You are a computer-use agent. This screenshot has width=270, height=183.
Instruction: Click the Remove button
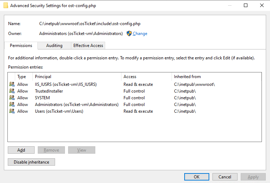(x=51, y=150)
